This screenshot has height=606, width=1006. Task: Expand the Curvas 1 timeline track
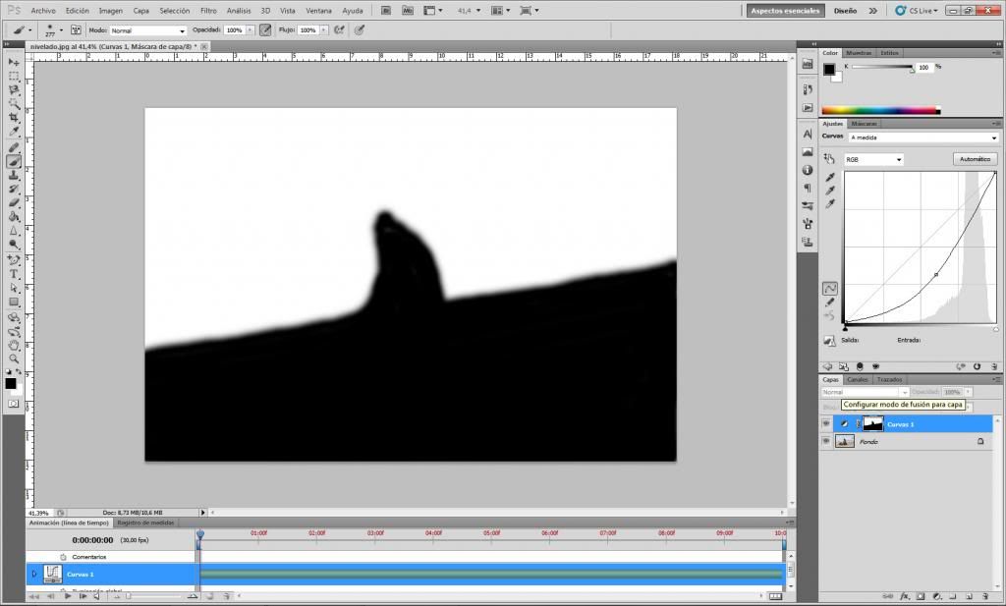click(x=34, y=574)
